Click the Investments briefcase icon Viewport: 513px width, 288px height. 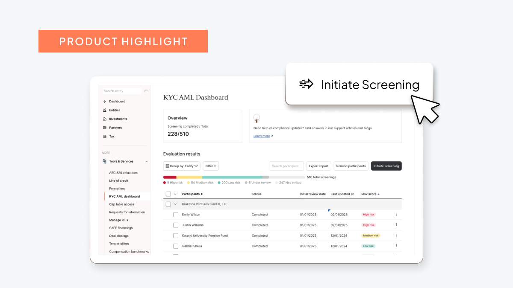[104, 119]
